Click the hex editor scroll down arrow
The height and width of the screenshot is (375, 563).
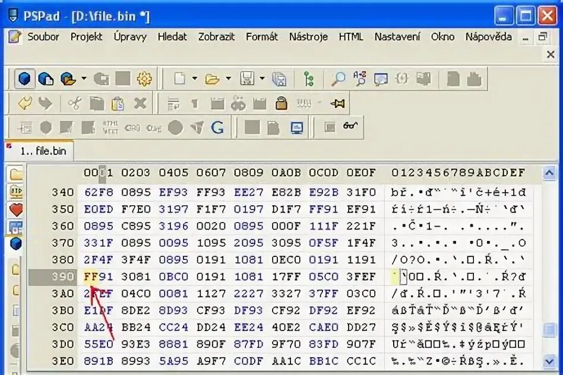coord(549,361)
